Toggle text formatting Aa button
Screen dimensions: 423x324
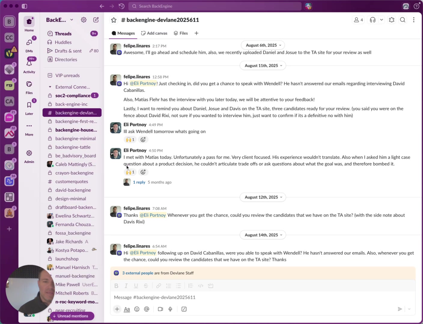(127, 309)
